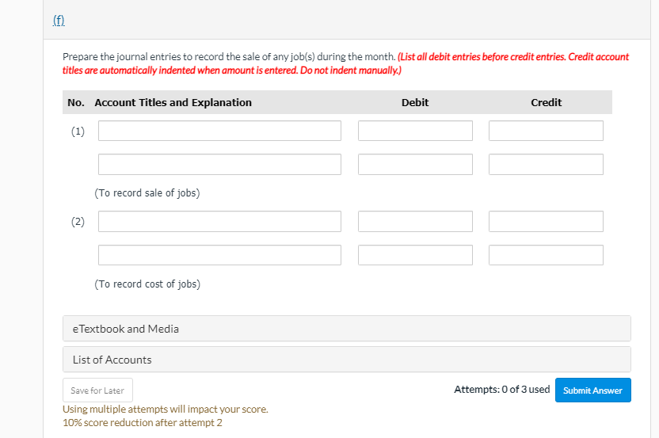Image resolution: width=659 pixels, height=438 pixels.
Task: Click the Save for Later button
Action: click(97, 390)
